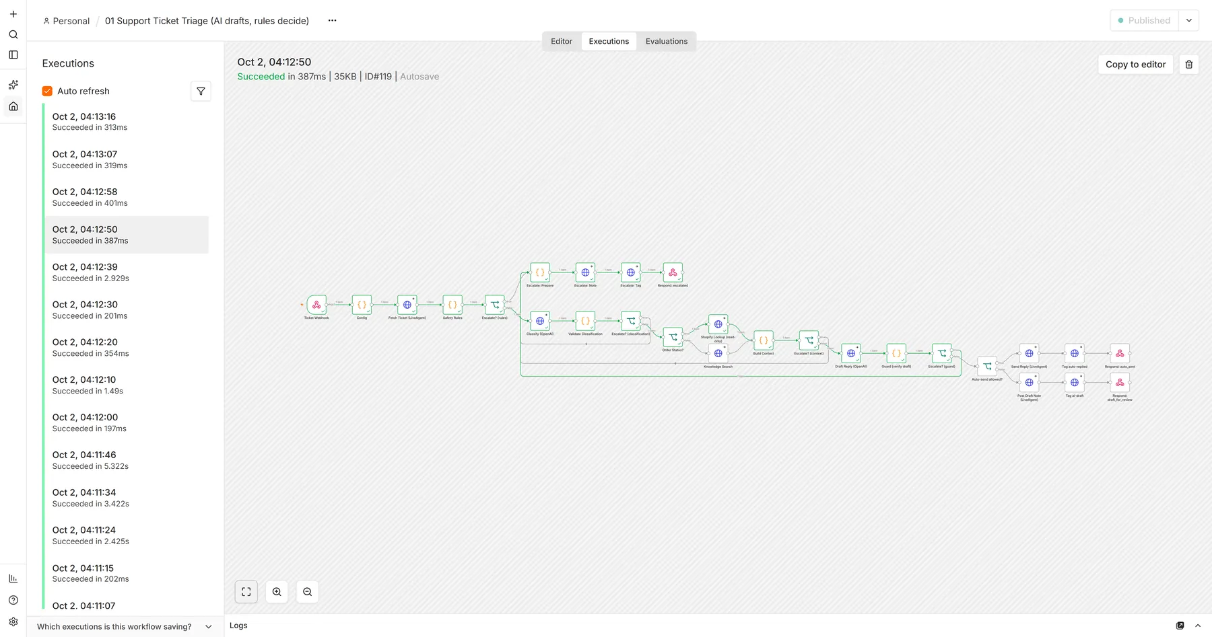Viewport: 1212px width, 637px height.
Task: Select the Post Draft Note (LiveAgent) node
Action: tap(1029, 383)
